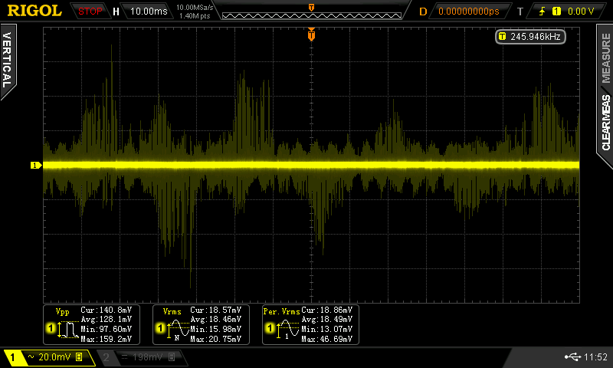Viewport: 613px width, 368px height.
Task: Open the Vpp measurement box
Action: click(x=91, y=324)
